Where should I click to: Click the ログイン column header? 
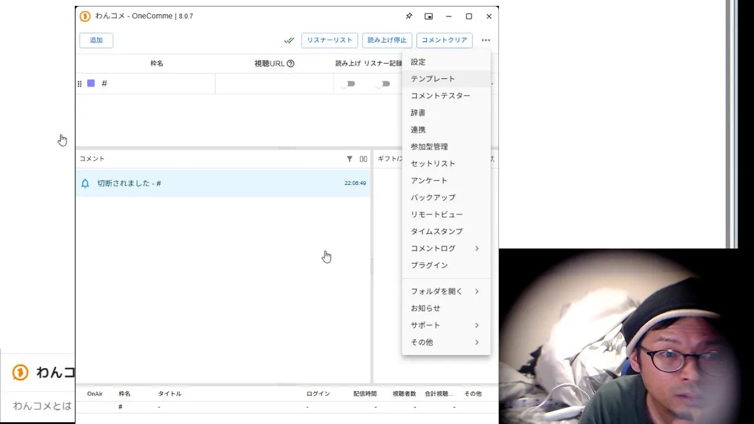click(x=318, y=394)
